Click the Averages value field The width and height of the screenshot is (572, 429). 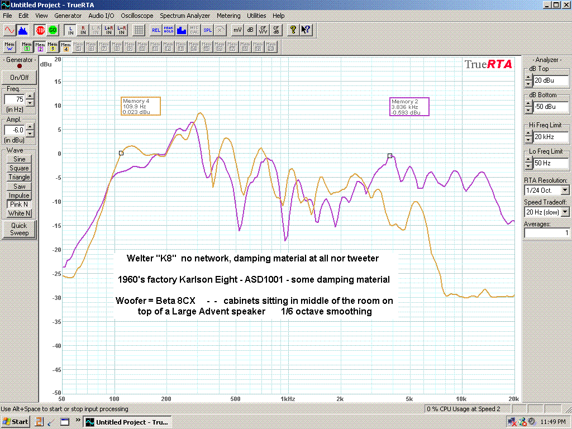coord(546,233)
